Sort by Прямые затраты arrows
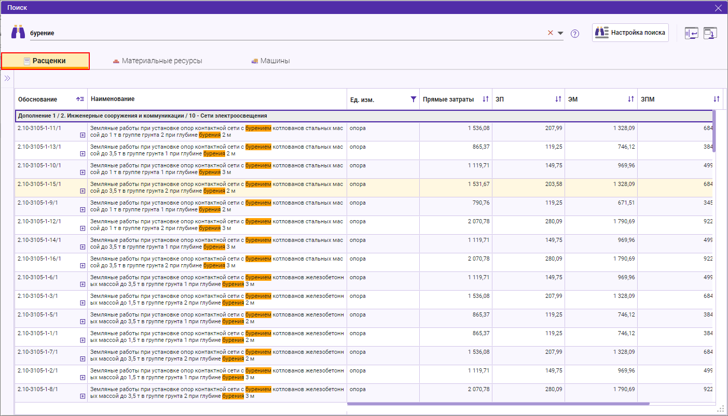The width and height of the screenshot is (728, 416). (x=486, y=99)
